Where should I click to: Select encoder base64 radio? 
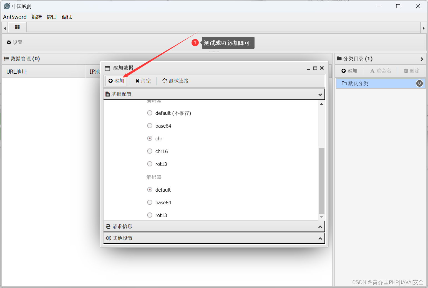click(150, 126)
